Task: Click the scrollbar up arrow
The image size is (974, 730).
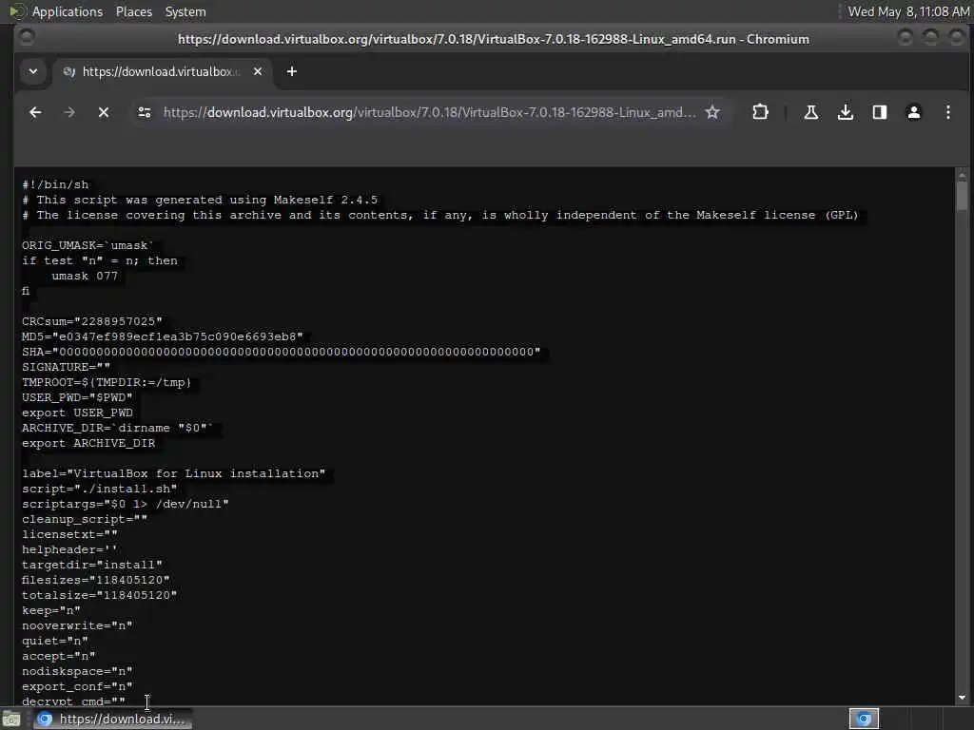Action: click(962, 176)
